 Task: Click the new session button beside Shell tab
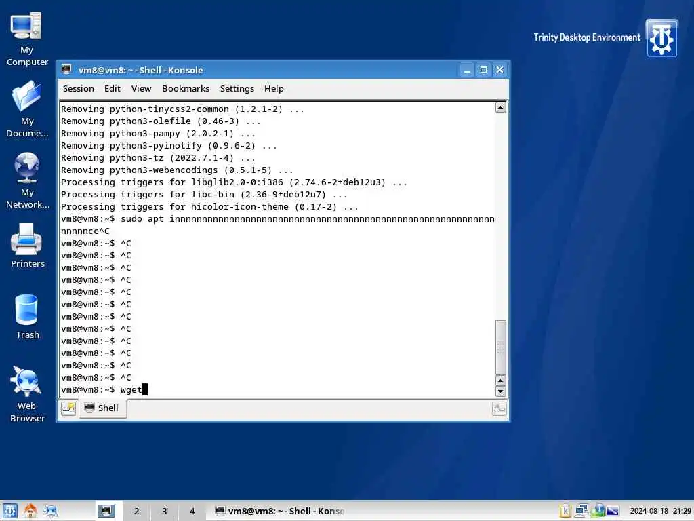tap(68, 408)
